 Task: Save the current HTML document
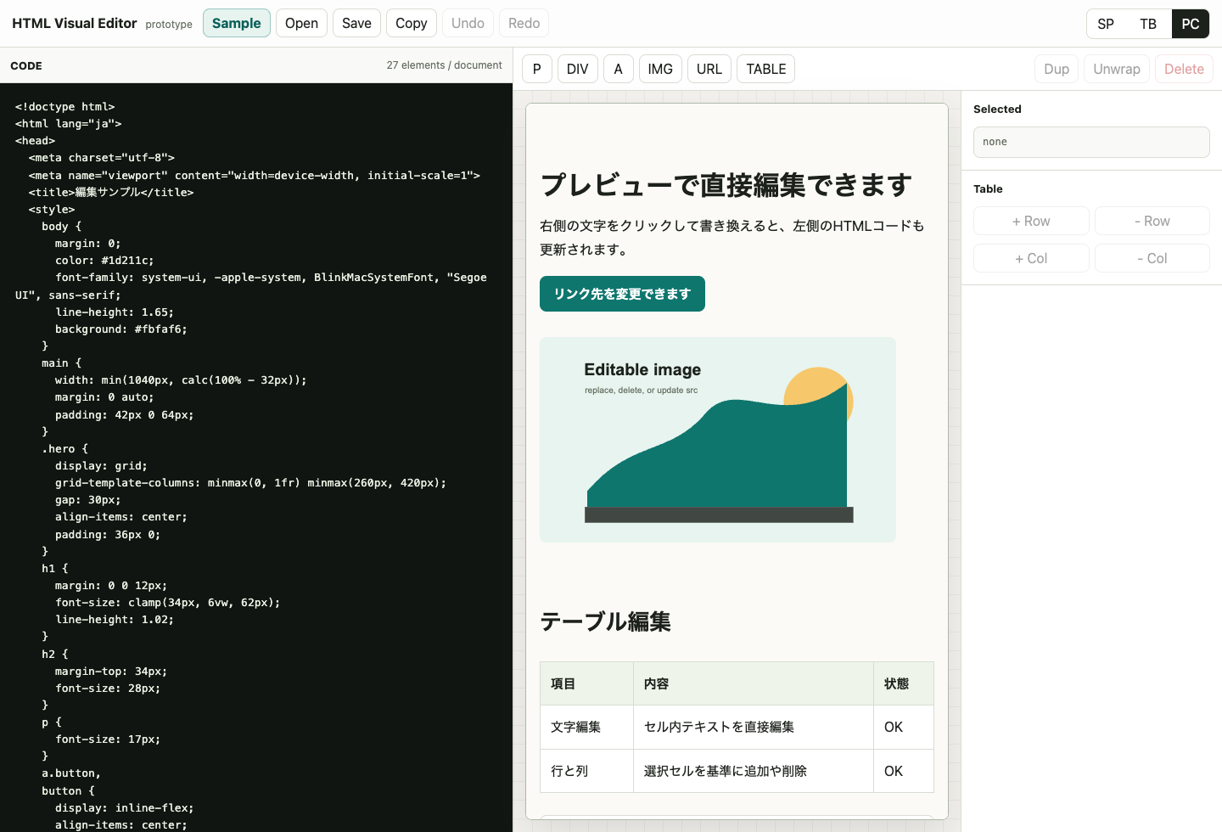click(x=356, y=23)
